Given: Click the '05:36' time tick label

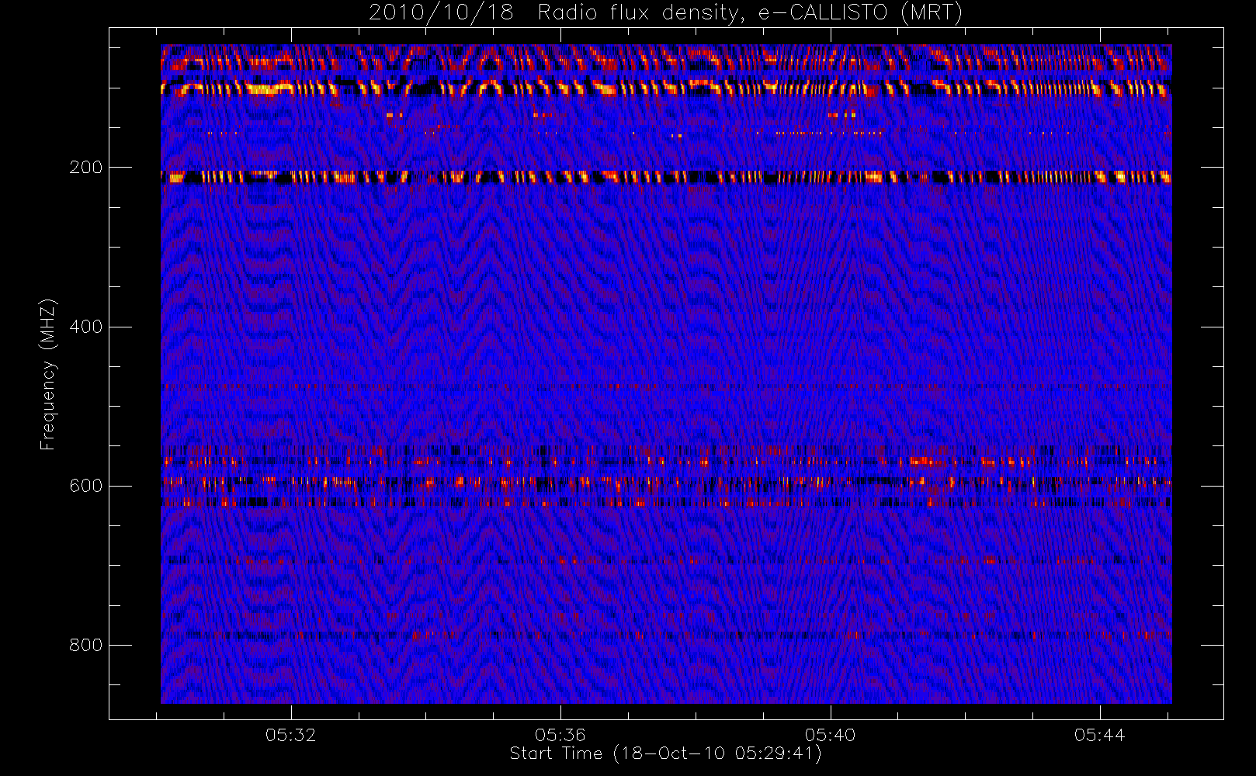Looking at the screenshot, I should (x=560, y=735).
